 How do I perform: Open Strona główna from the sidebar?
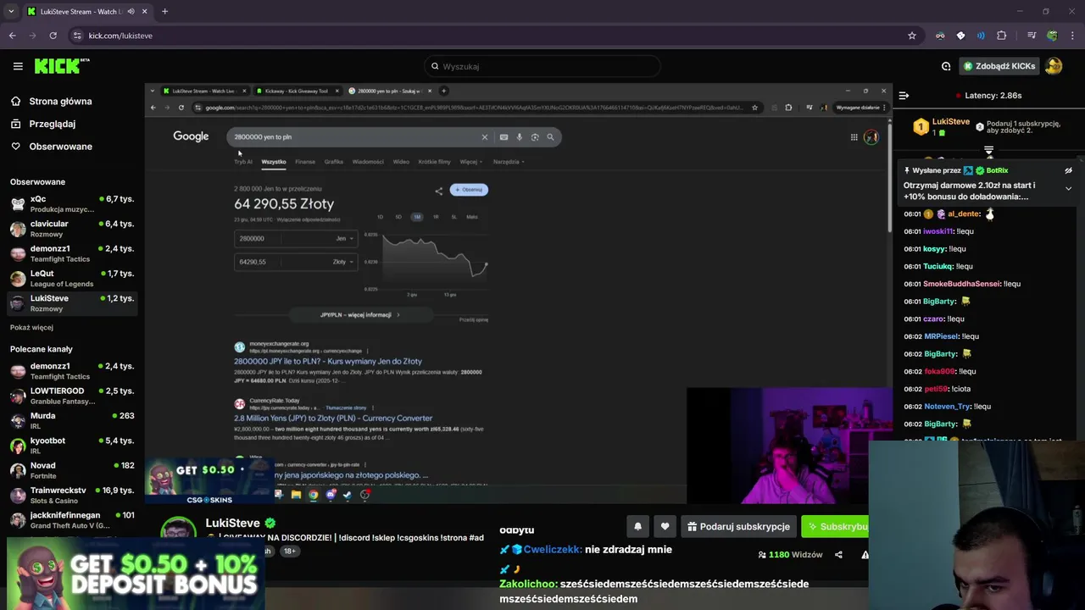tap(60, 101)
